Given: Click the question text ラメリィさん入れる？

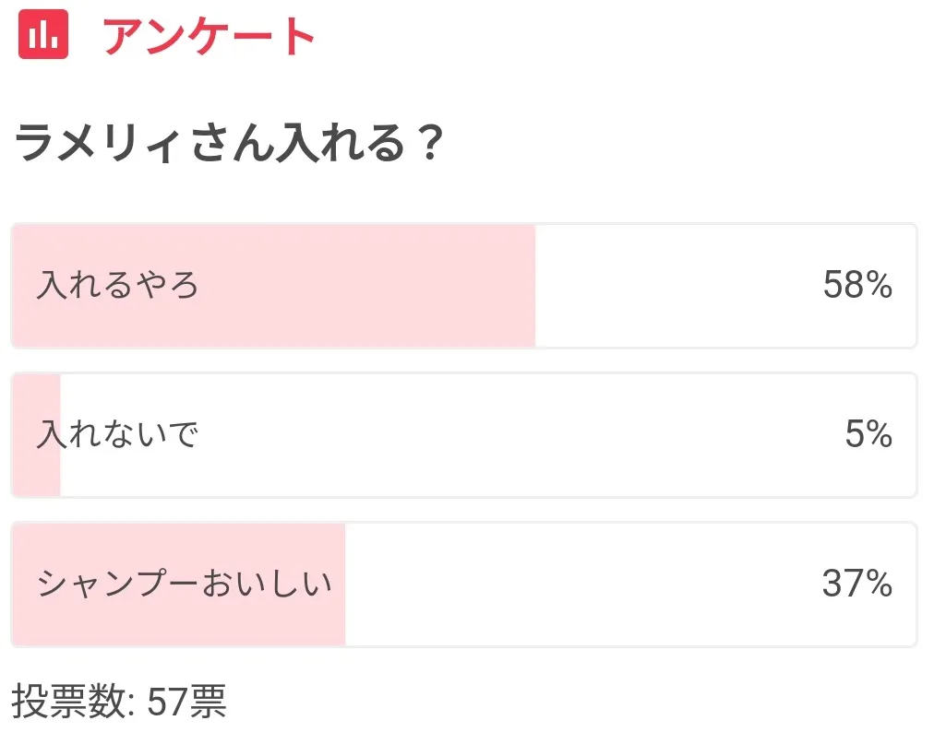Looking at the screenshot, I should click(x=229, y=145).
